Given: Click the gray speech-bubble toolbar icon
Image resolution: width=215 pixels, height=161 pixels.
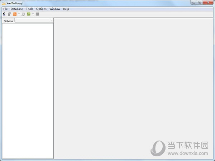Looking at the screenshot, I should tap(23, 14).
